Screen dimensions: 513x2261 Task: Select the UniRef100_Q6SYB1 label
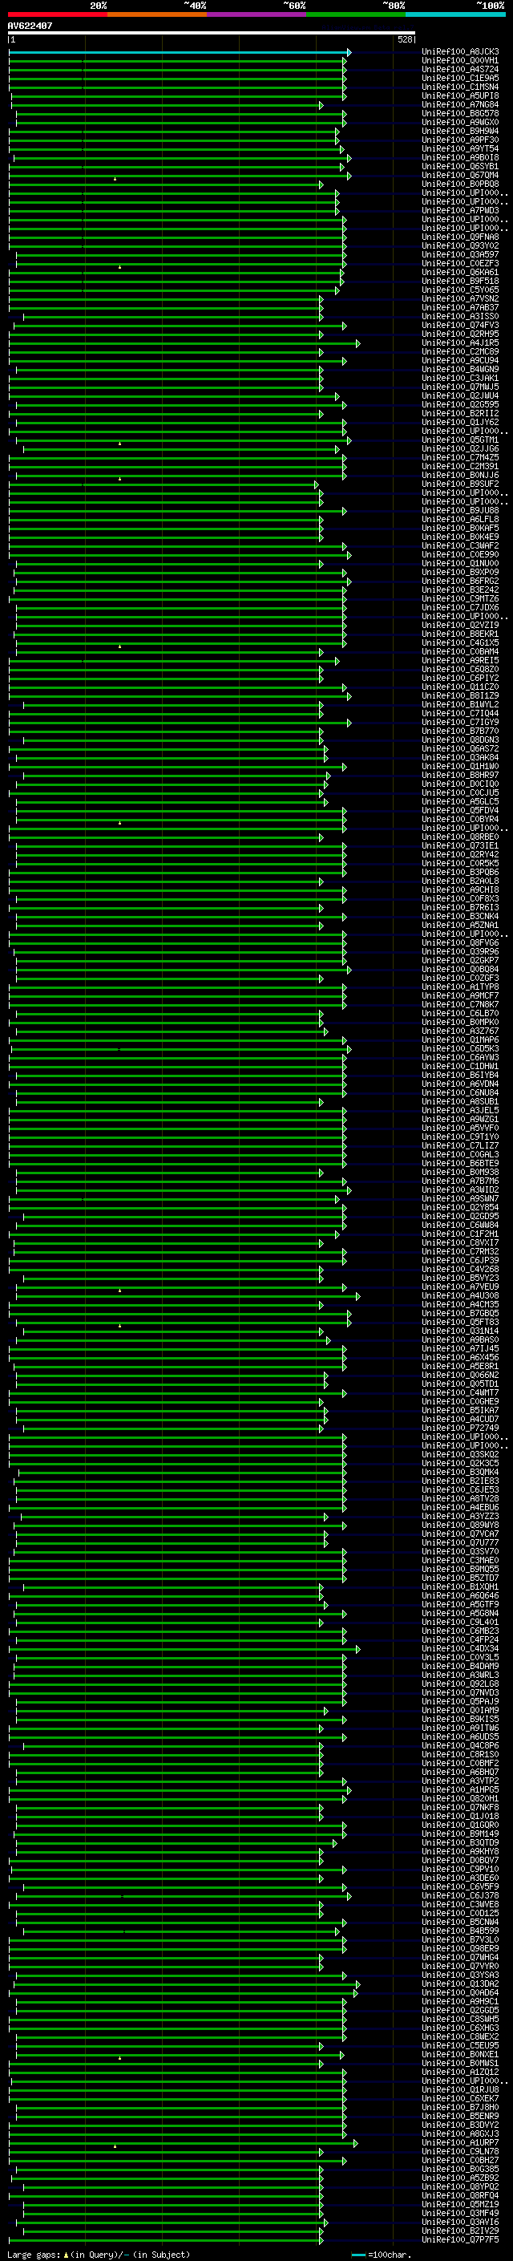click(460, 167)
